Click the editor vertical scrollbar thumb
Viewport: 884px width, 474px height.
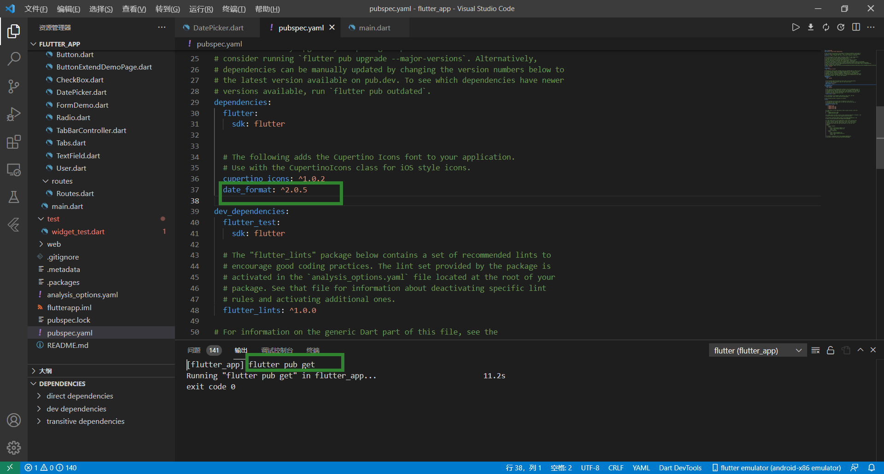click(880, 138)
